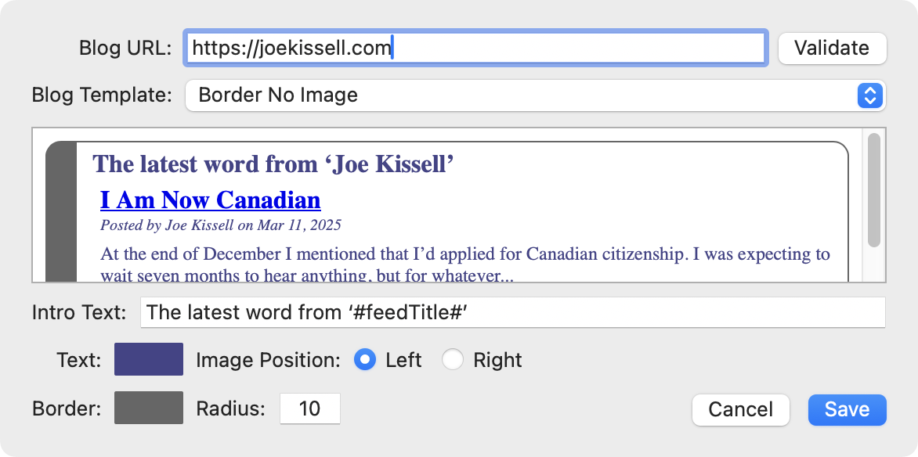This screenshot has width=918, height=457.
Task: Click the Blog Template chevron arrows
Action: (870, 95)
